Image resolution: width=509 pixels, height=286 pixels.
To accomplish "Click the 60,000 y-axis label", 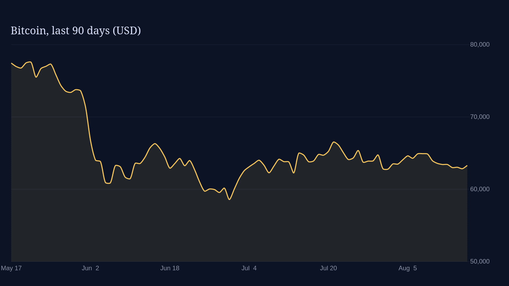I will [480, 189].
